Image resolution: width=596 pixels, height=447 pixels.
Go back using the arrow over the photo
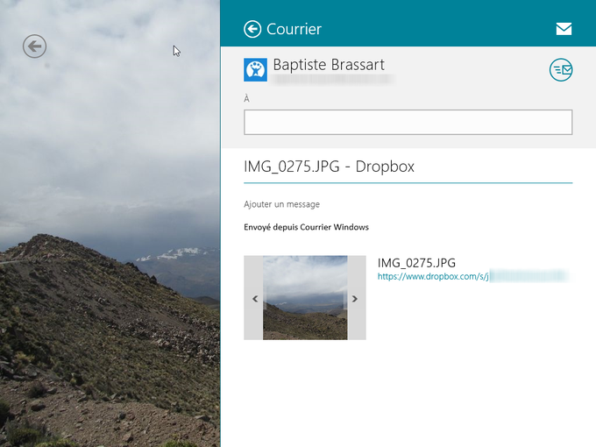(x=34, y=46)
